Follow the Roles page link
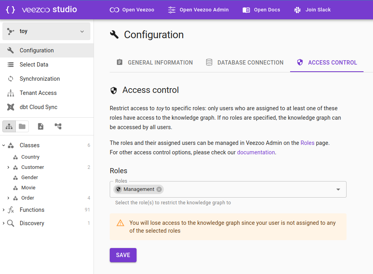The image size is (373, 274). pos(307,143)
